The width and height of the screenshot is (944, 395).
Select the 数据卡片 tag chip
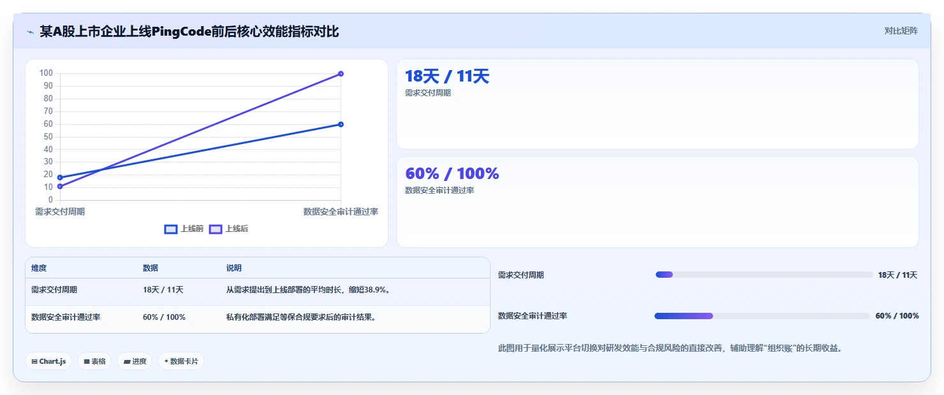181,361
